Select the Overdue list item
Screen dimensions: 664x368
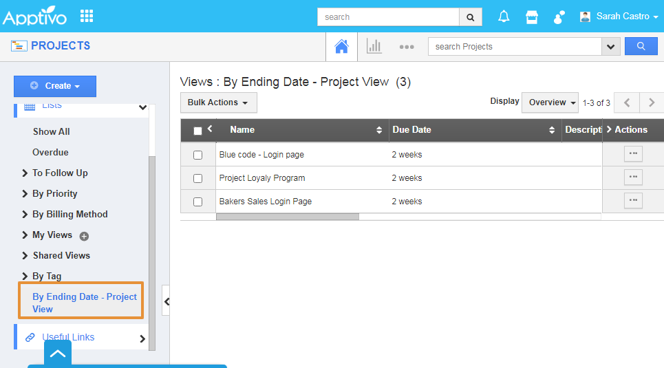pos(50,152)
